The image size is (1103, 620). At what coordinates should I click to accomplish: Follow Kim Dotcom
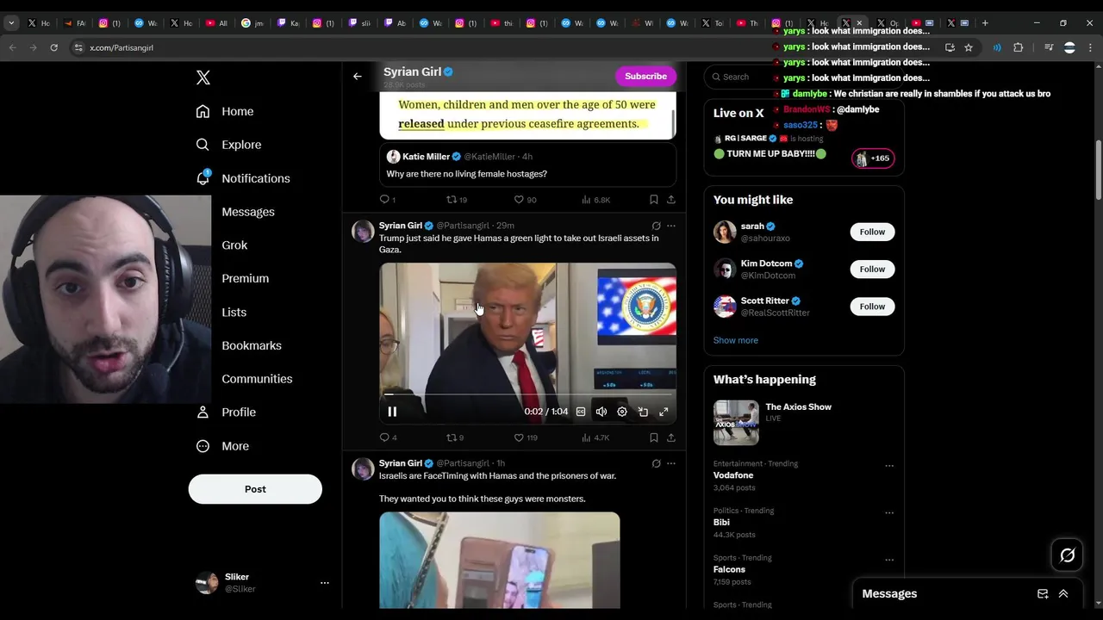(x=872, y=269)
